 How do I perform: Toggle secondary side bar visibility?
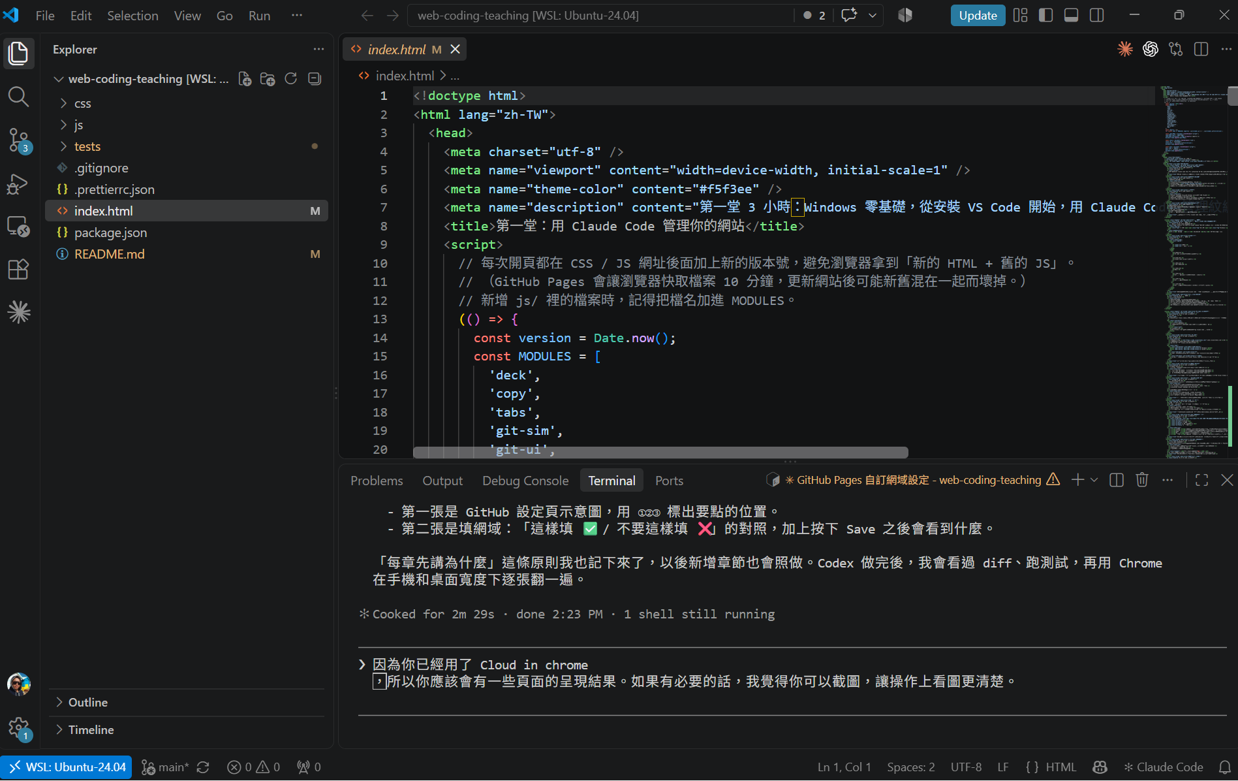pyautogui.click(x=1097, y=15)
